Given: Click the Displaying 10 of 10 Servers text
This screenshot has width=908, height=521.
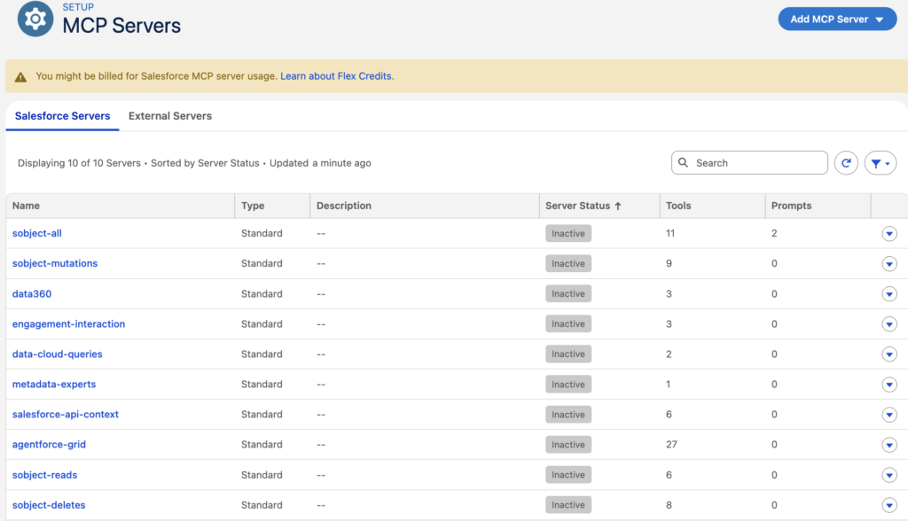Looking at the screenshot, I should point(79,163).
